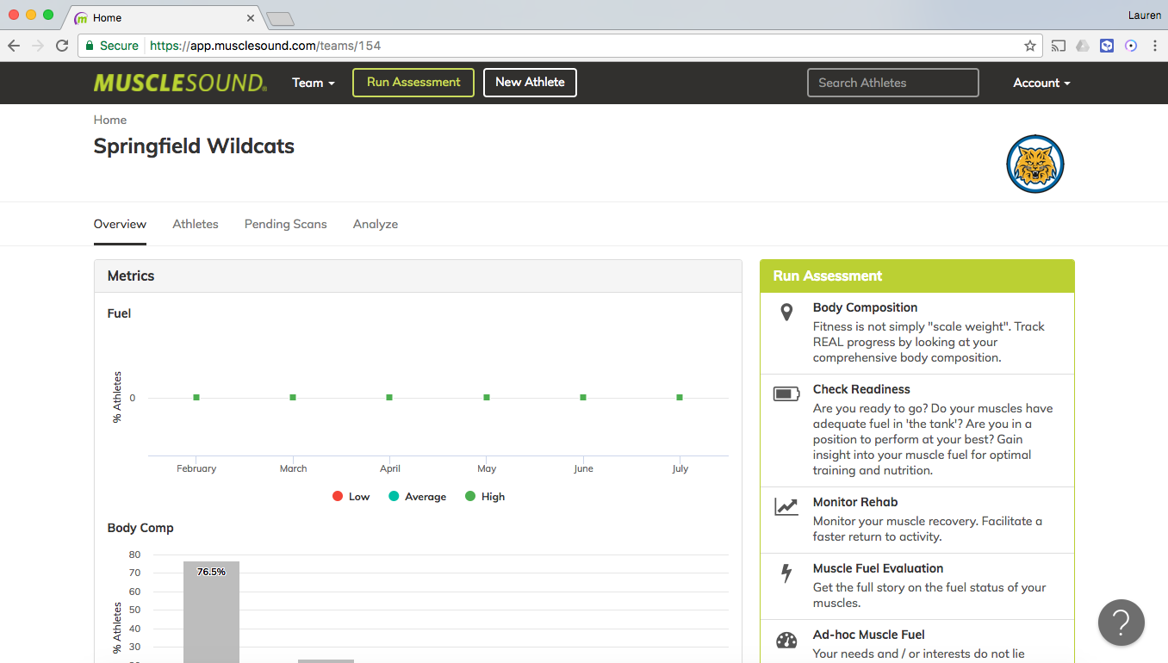The image size is (1168, 663).
Task: Click the June data point on Fuel chart
Action: 583,397
